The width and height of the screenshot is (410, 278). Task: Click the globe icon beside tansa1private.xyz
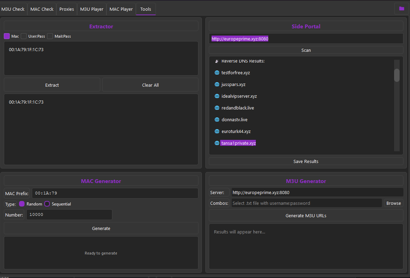(216, 143)
